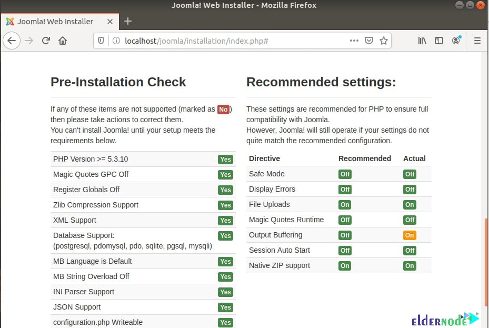Show site information icon in address bar
This screenshot has height=328, width=489.
click(116, 41)
